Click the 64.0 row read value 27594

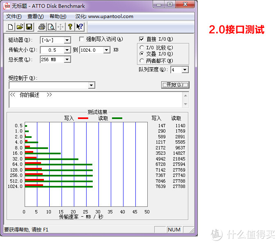pyautogui.click(x=179, y=164)
